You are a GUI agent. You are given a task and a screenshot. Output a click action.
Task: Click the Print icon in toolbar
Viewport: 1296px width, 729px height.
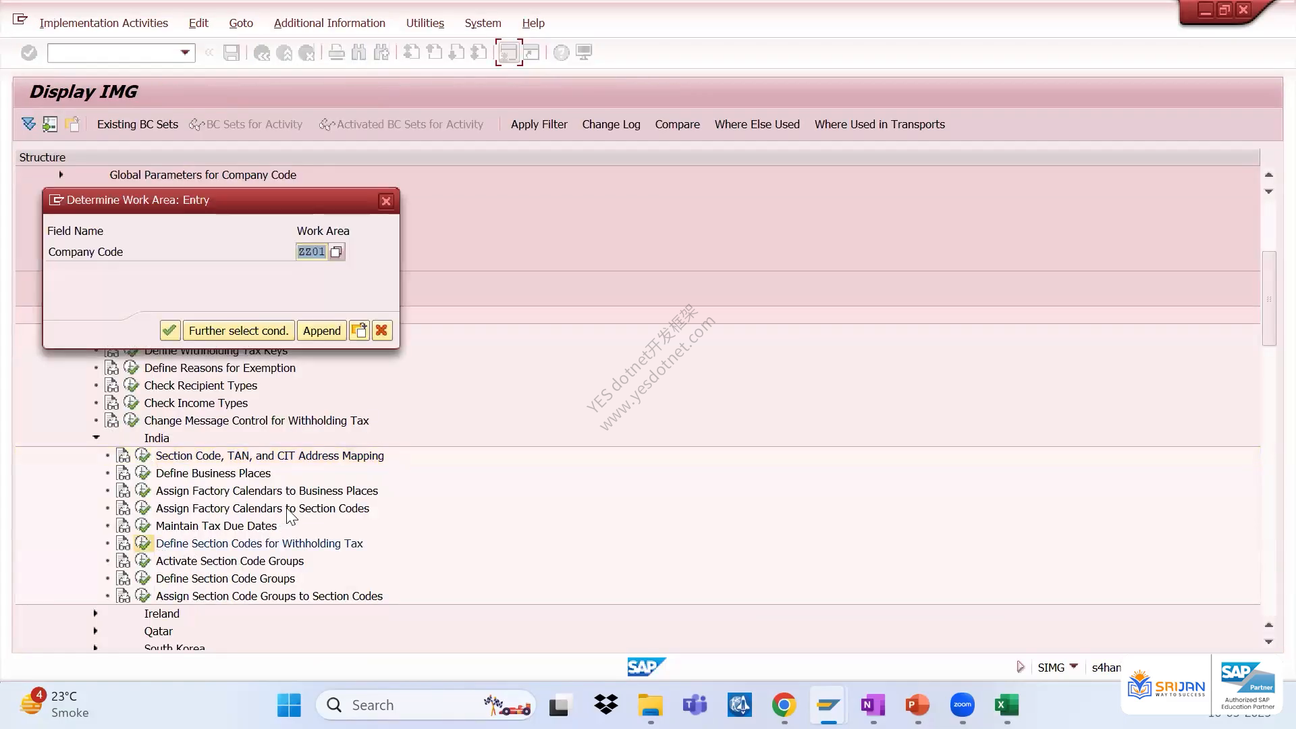click(x=336, y=53)
